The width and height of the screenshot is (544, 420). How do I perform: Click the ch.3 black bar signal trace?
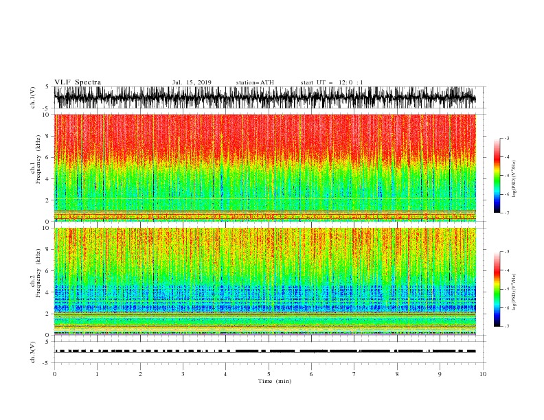click(x=264, y=351)
